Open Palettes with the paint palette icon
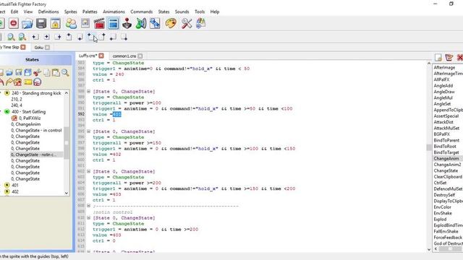Screen dimensions: 463x260 [x=171, y=24]
